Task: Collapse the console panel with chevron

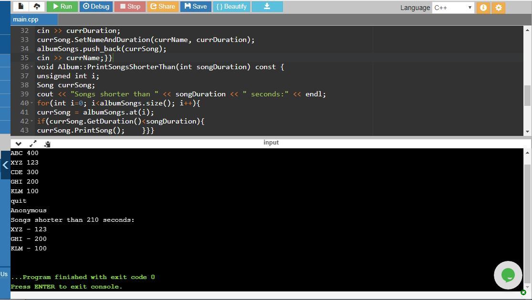Action: pos(18,144)
